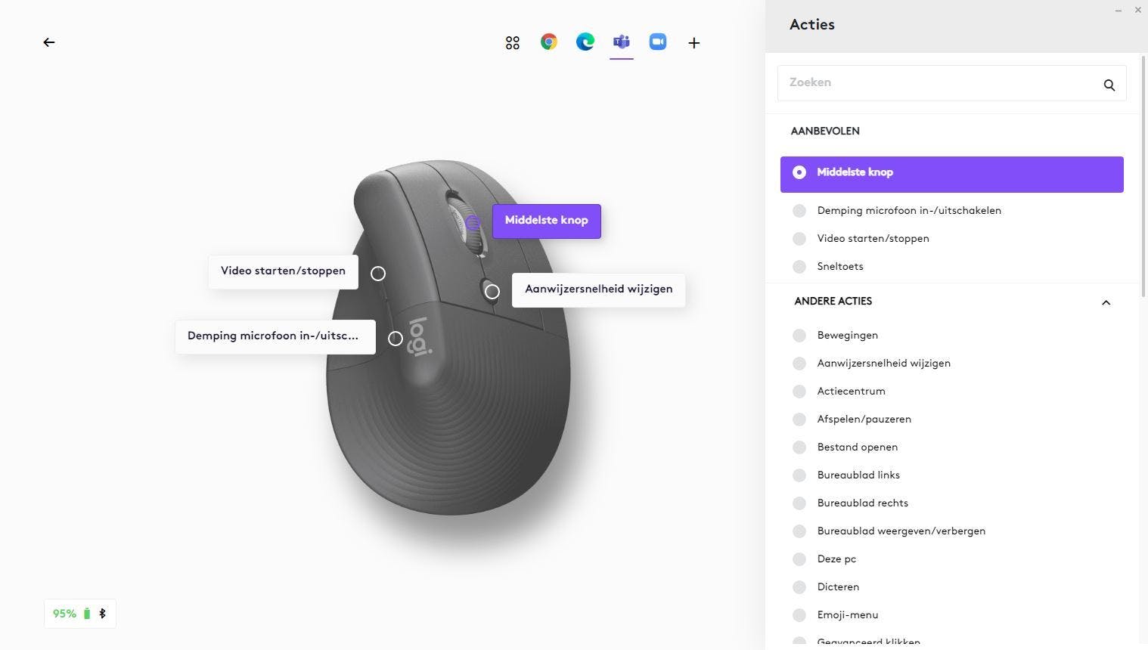
Task: Go back with the left arrow icon
Action: point(49,42)
